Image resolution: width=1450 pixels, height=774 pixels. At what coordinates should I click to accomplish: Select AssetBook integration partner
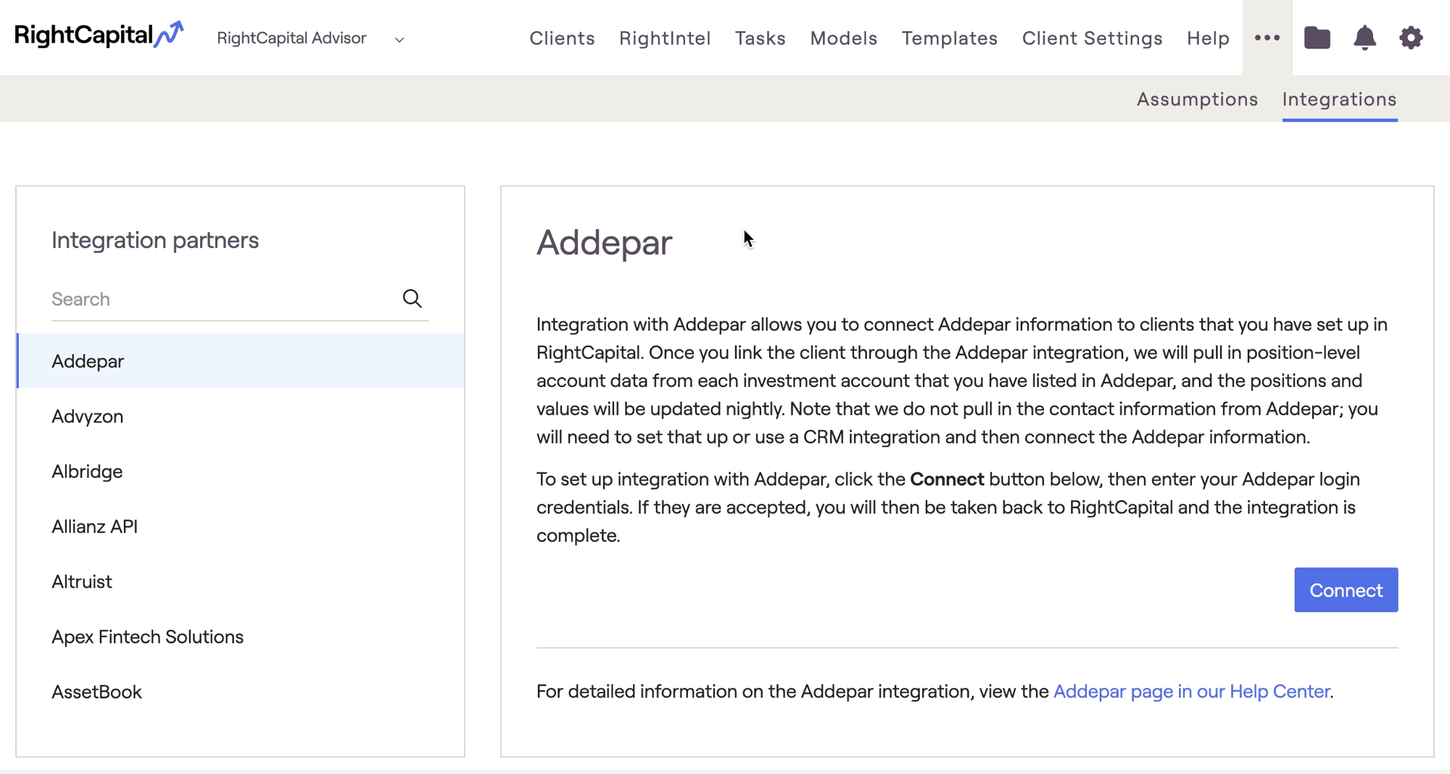click(x=240, y=691)
